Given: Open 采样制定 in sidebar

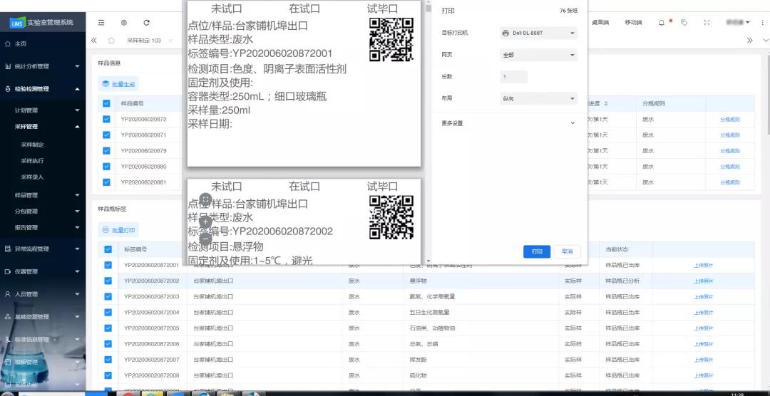Looking at the screenshot, I should pos(32,145).
